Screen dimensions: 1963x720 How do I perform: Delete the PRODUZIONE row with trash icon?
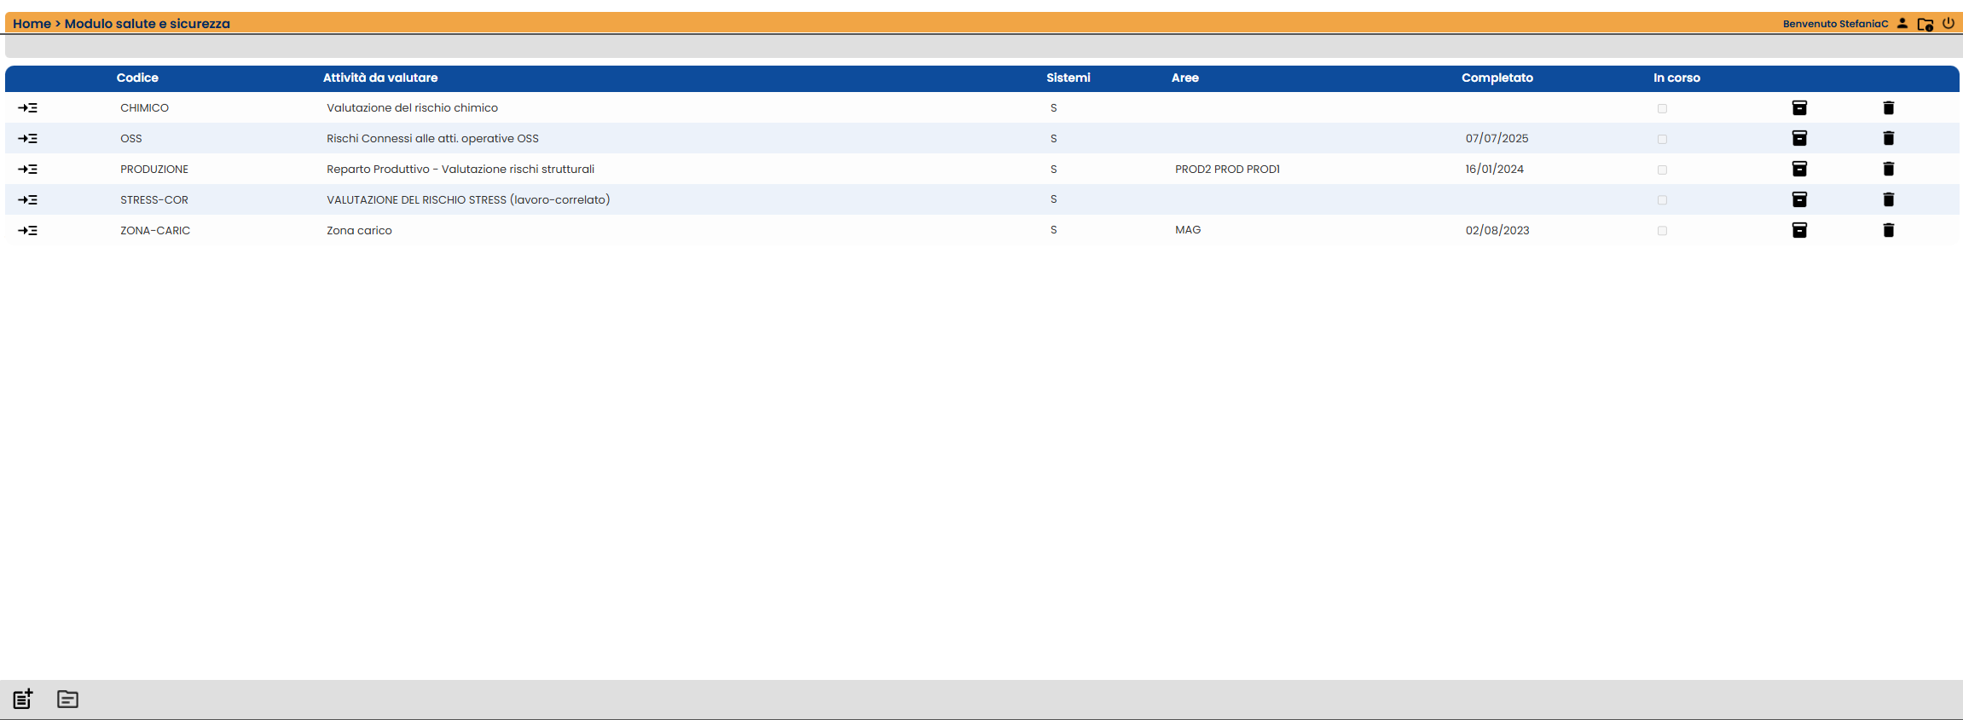pos(1888,169)
